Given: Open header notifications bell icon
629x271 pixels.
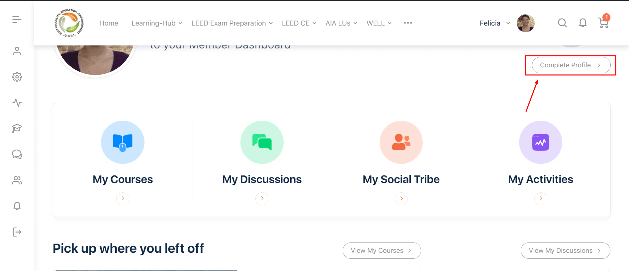Looking at the screenshot, I should pos(583,23).
